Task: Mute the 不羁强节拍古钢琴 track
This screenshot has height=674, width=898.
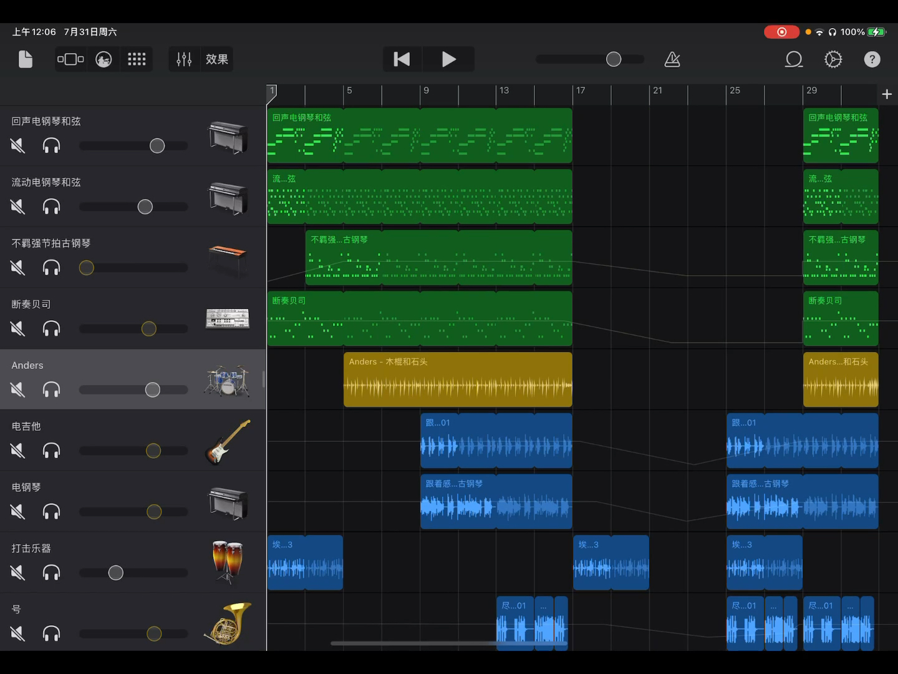Action: (x=17, y=268)
